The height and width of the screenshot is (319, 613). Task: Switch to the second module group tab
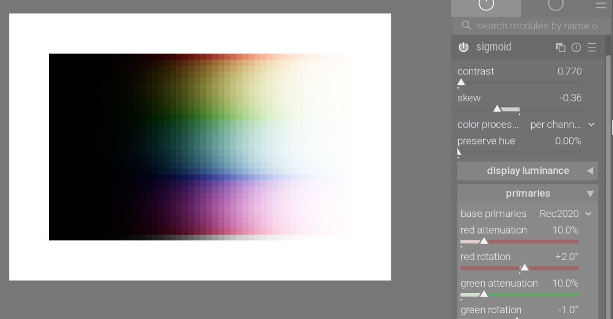[556, 5]
